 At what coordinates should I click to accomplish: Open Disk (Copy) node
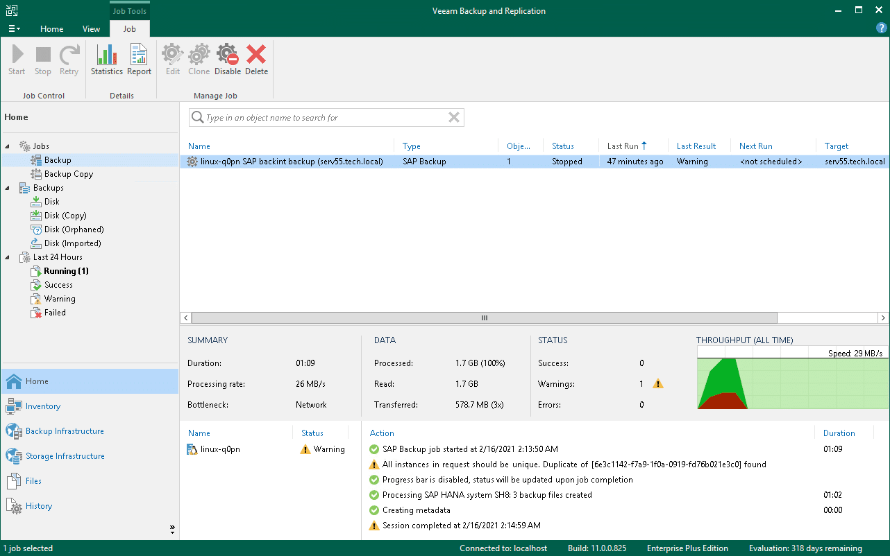[65, 216]
